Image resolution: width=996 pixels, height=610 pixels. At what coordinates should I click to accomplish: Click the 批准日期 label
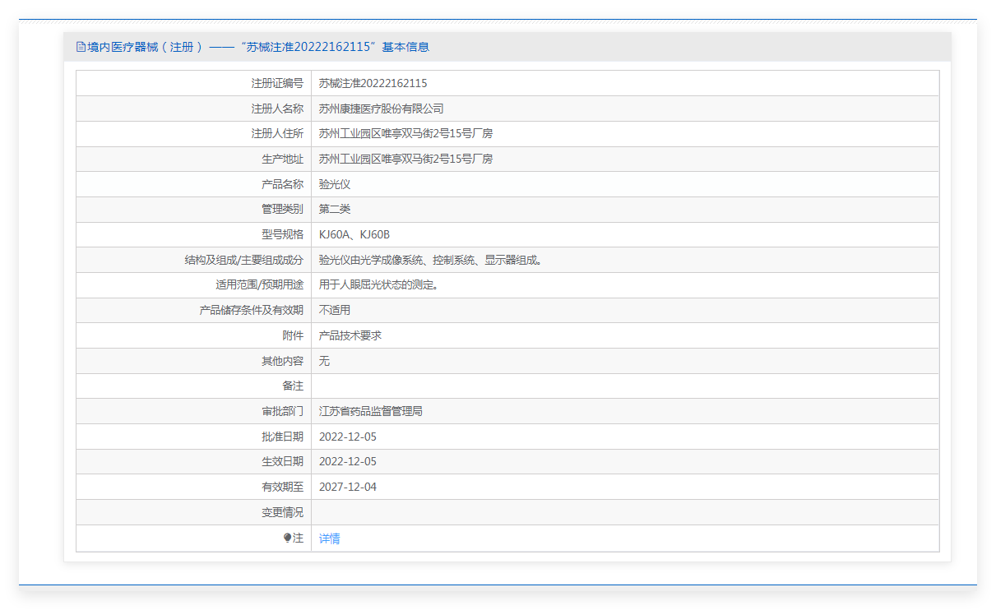(x=282, y=437)
